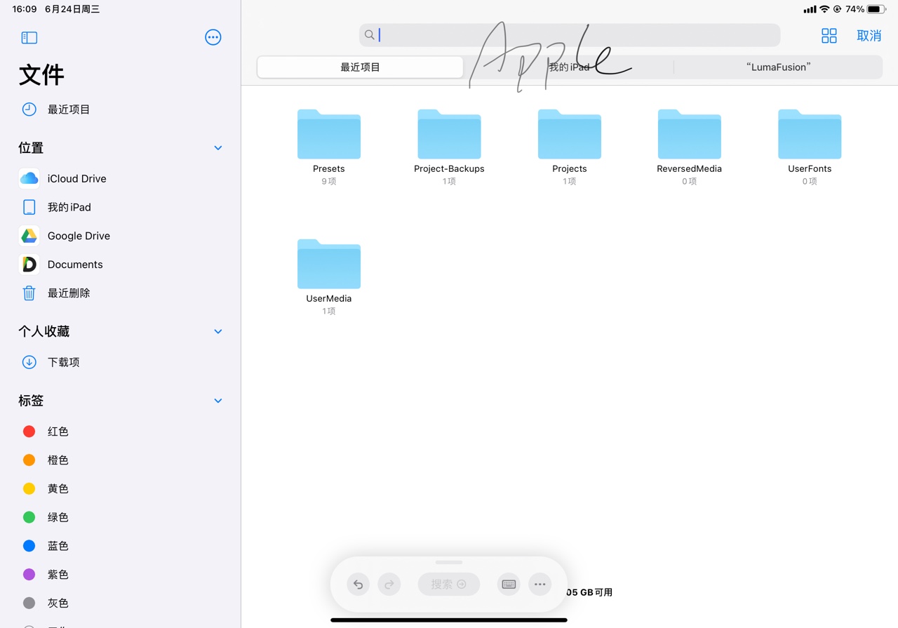Toggle the sidebar panel icon
Image resolution: width=898 pixels, height=628 pixels.
[29, 37]
